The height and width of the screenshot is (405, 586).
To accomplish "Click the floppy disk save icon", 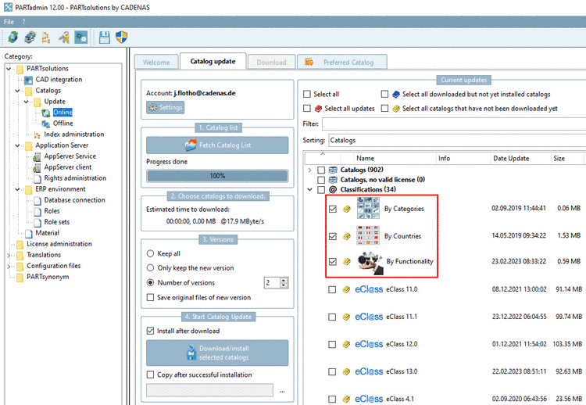I will click(x=105, y=38).
